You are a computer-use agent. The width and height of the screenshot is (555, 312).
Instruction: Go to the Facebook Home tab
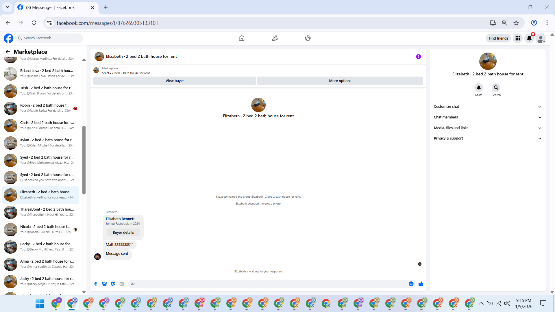(x=242, y=38)
